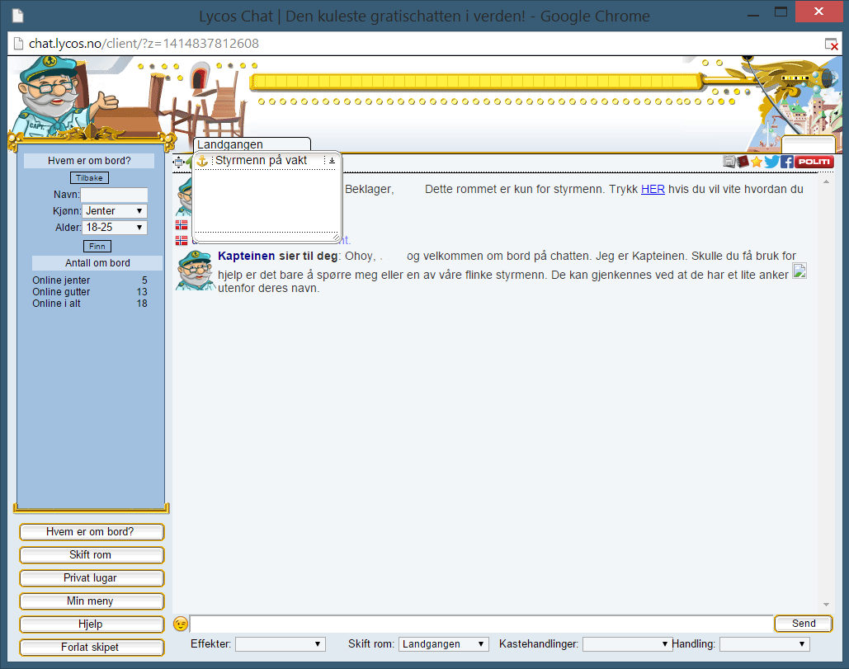849x669 pixels.
Task: Click the Hjelp side button
Action: coord(92,624)
